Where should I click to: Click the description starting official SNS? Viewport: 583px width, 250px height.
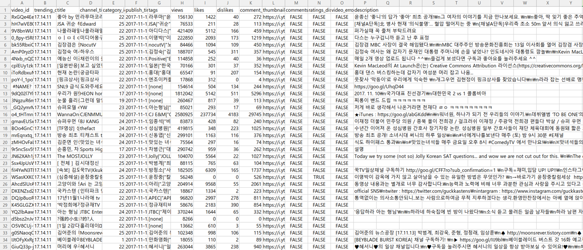(x=468, y=191)
